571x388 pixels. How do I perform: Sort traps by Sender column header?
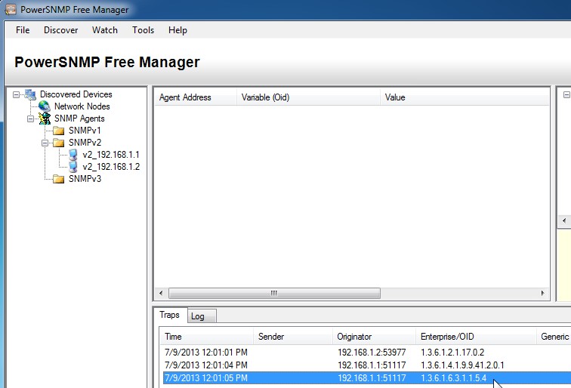293,337
